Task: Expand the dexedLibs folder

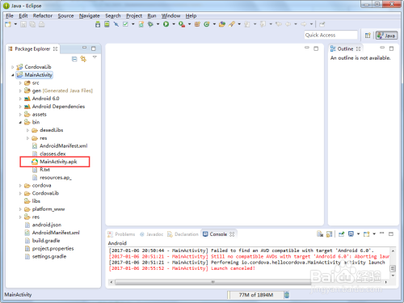Action: point(27,130)
